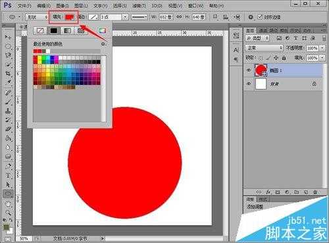Open the stroke width dropdown arrow
Image resolution: width=329 pixels, height=243 pixels.
click(125, 17)
